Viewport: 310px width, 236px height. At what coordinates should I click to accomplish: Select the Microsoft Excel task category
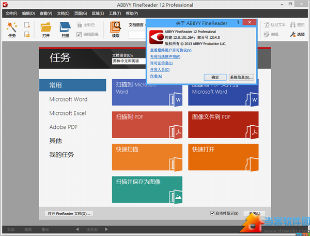[68, 113]
